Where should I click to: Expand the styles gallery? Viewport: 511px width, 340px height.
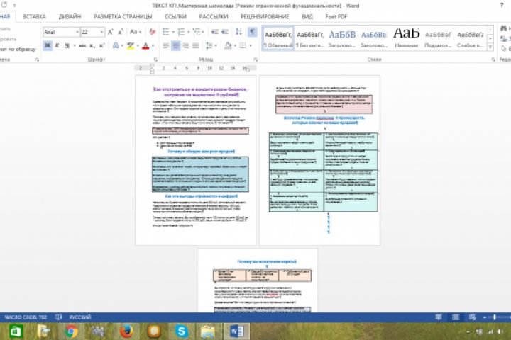[490, 47]
